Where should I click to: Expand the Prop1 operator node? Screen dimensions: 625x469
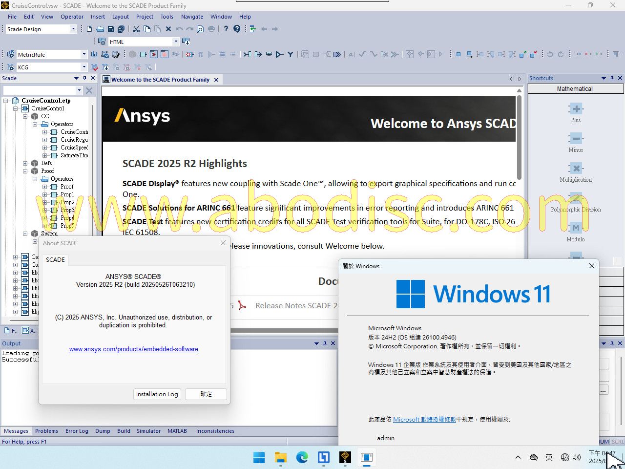click(45, 194)
